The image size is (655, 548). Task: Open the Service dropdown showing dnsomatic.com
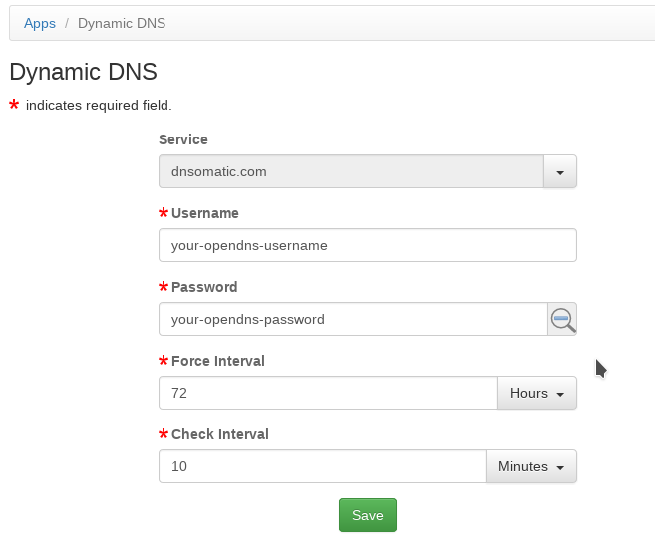[x=368, y=172]
